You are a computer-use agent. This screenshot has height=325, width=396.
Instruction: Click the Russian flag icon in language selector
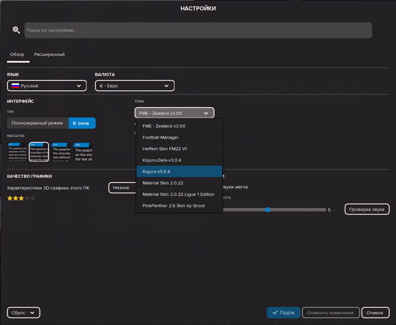(15, 86)
